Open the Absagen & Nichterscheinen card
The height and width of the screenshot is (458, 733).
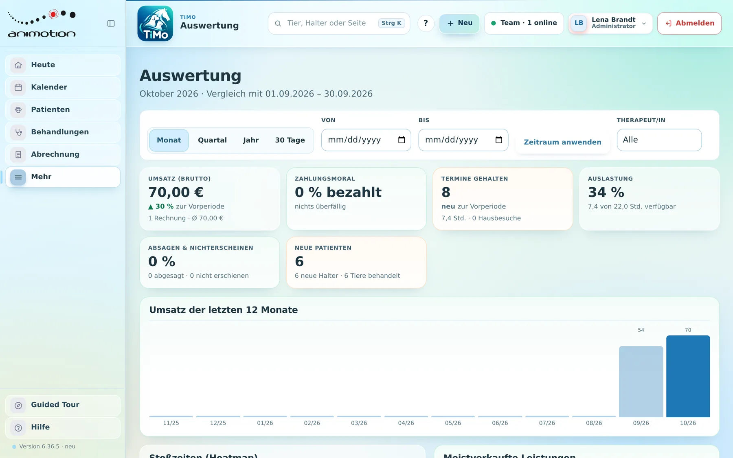tap(210, 263)
